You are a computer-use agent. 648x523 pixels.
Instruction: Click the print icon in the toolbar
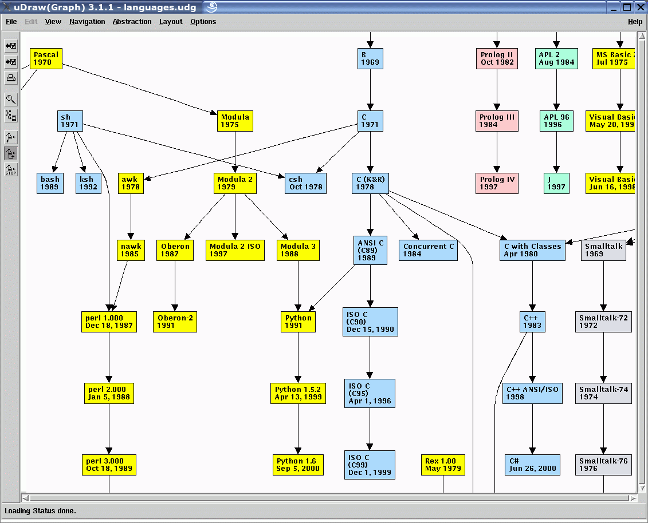pos(11,78)
